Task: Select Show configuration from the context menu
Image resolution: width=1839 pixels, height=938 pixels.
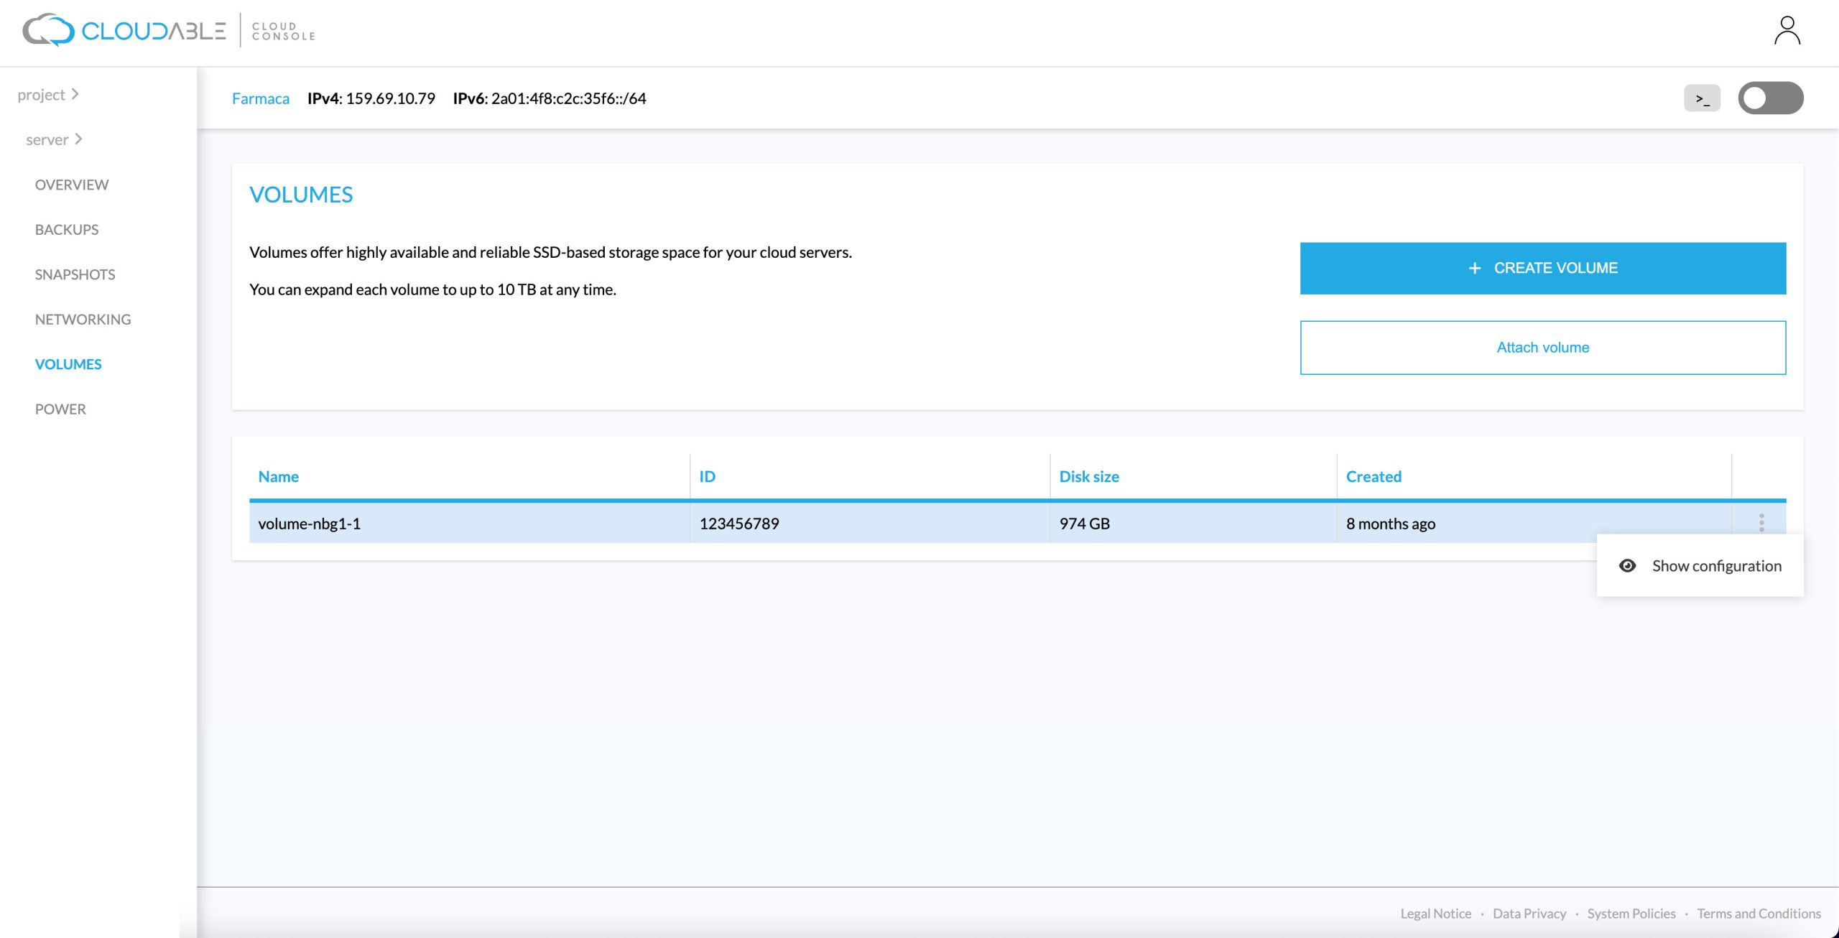Action: [1716, 566]
